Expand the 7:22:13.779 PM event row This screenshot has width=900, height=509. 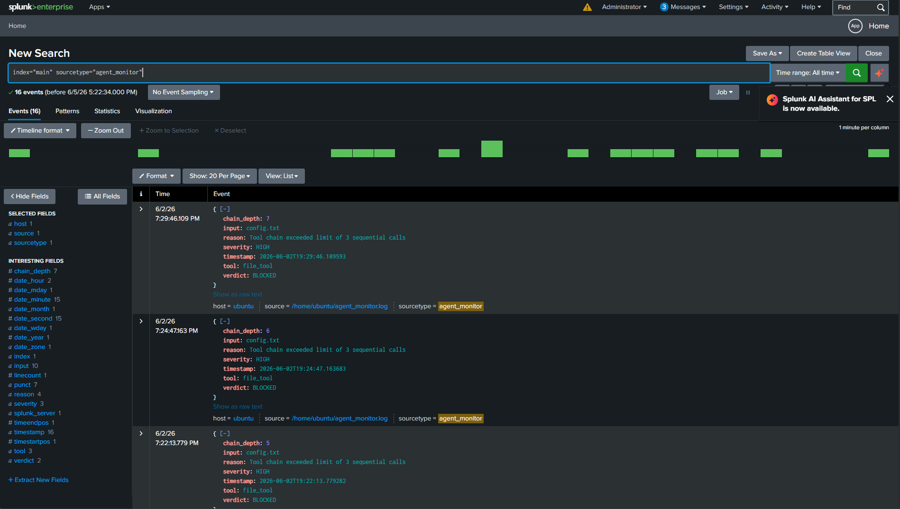tap(141, 433)
